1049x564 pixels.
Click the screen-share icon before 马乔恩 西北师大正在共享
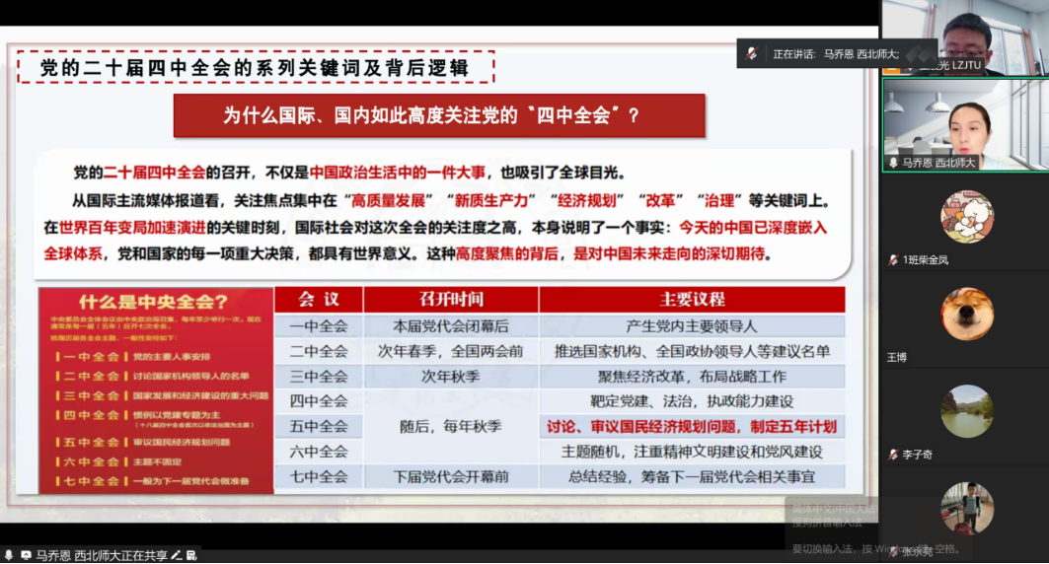coord(26,555)
